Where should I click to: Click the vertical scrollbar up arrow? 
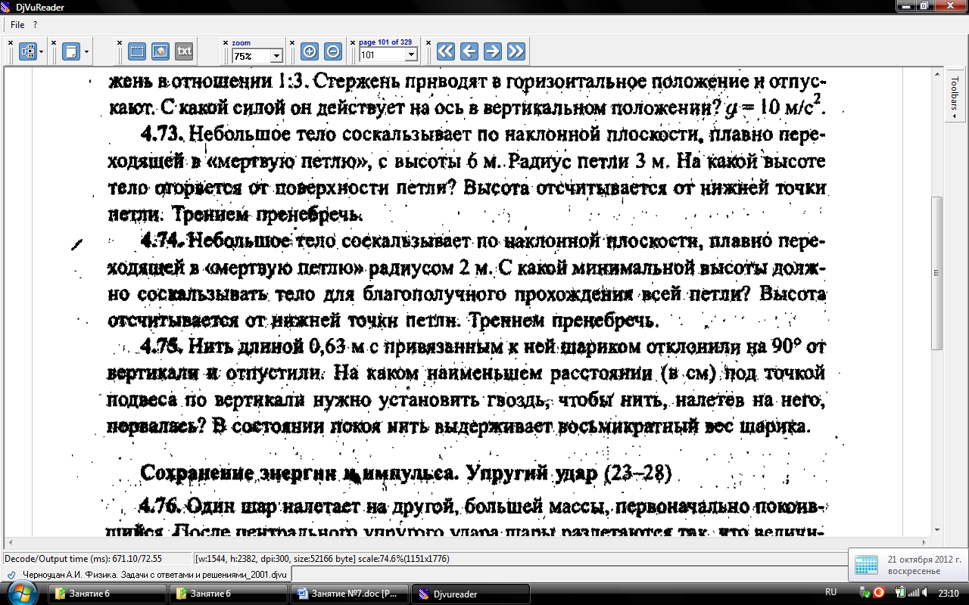(936, 74)
